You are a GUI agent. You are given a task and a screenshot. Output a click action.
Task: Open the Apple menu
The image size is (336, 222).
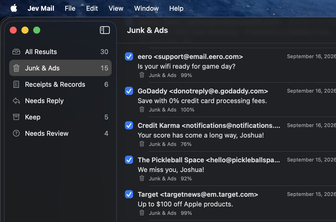click(14, 8)
